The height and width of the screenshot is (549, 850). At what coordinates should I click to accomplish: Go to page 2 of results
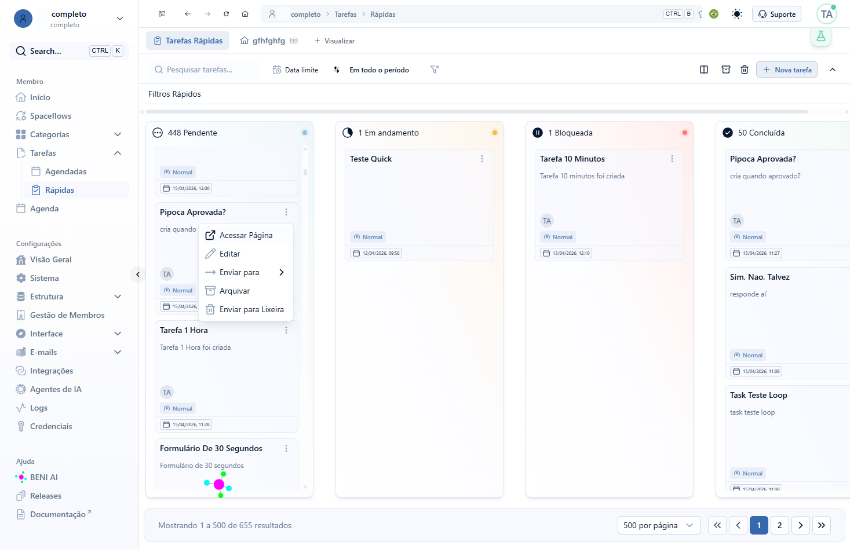780,525
